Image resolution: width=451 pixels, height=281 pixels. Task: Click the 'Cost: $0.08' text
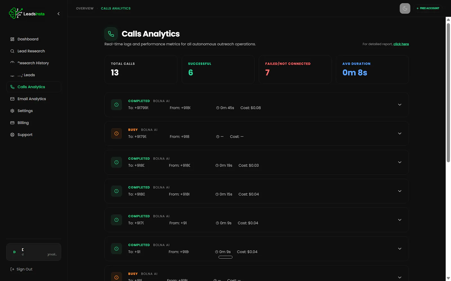[251, 108]
